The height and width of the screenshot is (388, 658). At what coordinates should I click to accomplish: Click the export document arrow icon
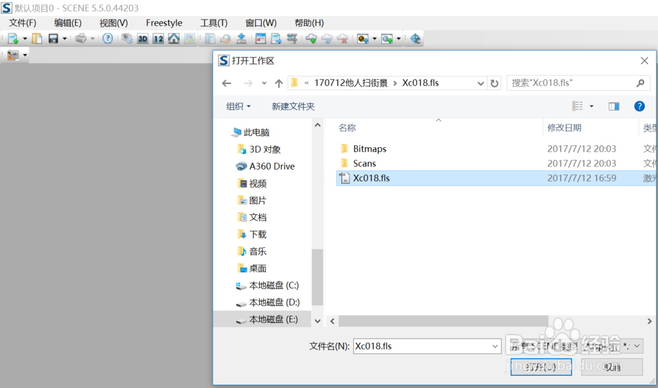click(276, 39)
